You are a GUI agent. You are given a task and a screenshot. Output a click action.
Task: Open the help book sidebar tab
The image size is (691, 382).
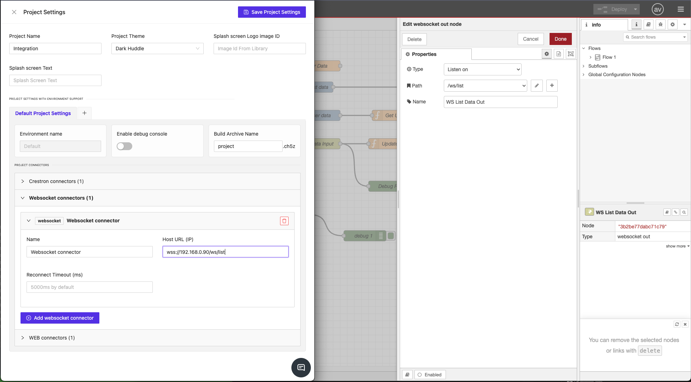pyautogui.click(x=648, y=24)
